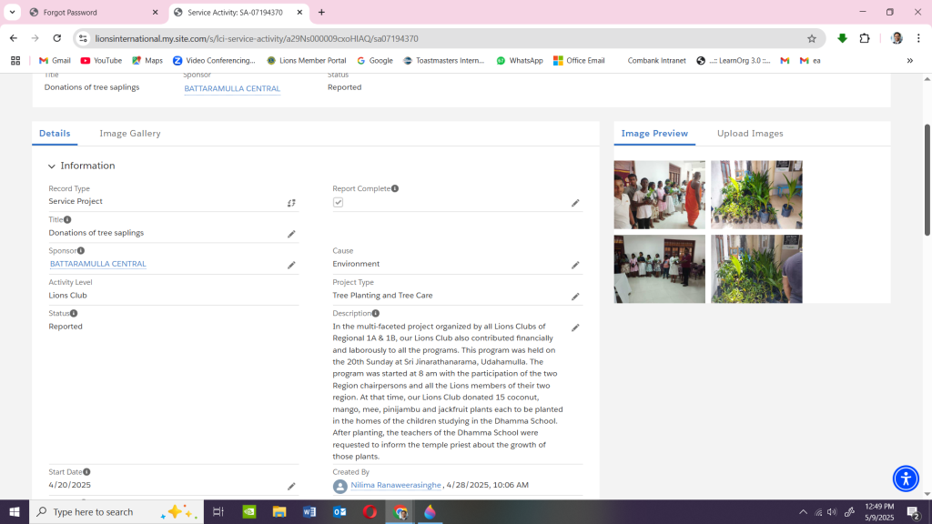The width and height of the screenshot is (932, 524).
Task: Open the Apps grid in bookmarks bar
Action: coord(15,61)
